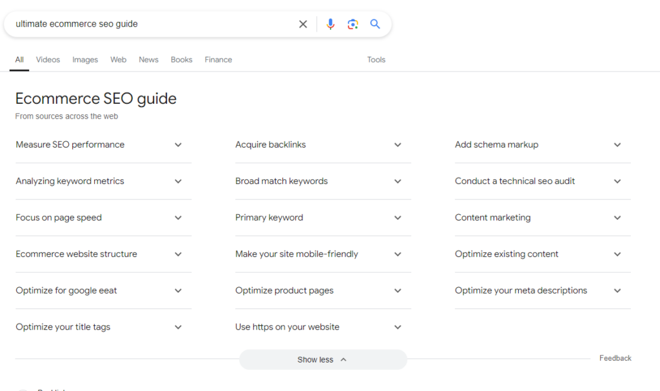Image resolution: width=660 pixels, height=391 pixels.
Task: Open the Finance tab
Action: [x=218, y=60]
